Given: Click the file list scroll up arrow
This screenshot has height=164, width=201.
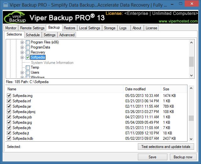Looking at the screenshot, I should coord(191,88).
